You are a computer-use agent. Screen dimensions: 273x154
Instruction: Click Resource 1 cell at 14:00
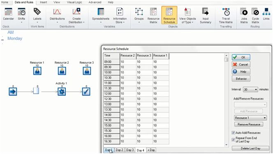click(160, 115)
